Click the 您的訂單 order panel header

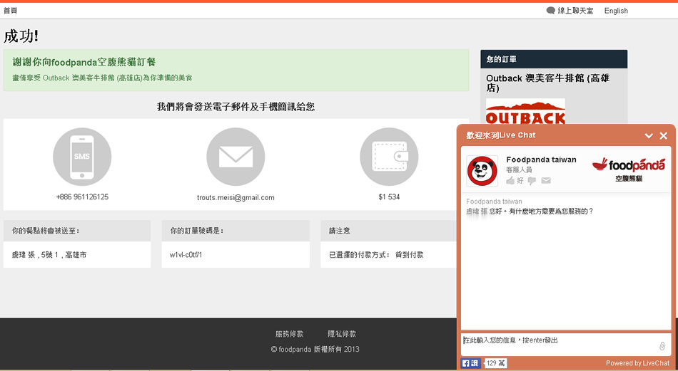(x=554, y=59)
